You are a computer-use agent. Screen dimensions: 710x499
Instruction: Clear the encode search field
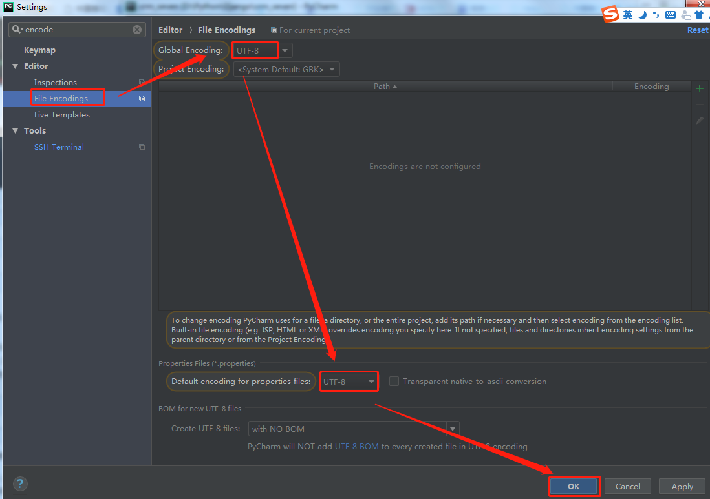136,30
